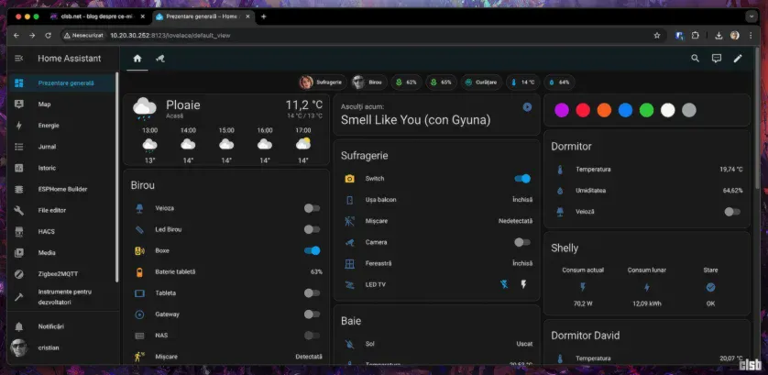Open Prezentare generală in sidebar
This screenshot has height=375, width=768.
(x=61, y=83)
